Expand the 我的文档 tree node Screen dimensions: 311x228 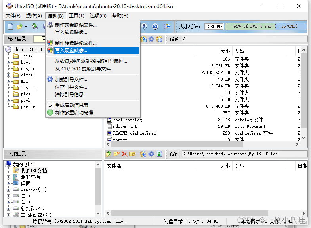(x=9, y=177)
